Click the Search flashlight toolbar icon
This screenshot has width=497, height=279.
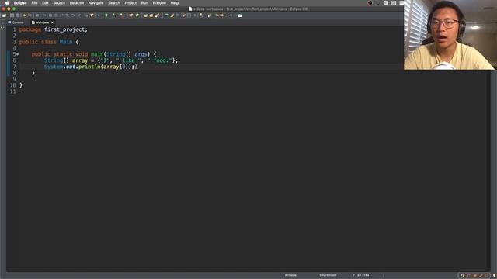click(x=157, y=15)
